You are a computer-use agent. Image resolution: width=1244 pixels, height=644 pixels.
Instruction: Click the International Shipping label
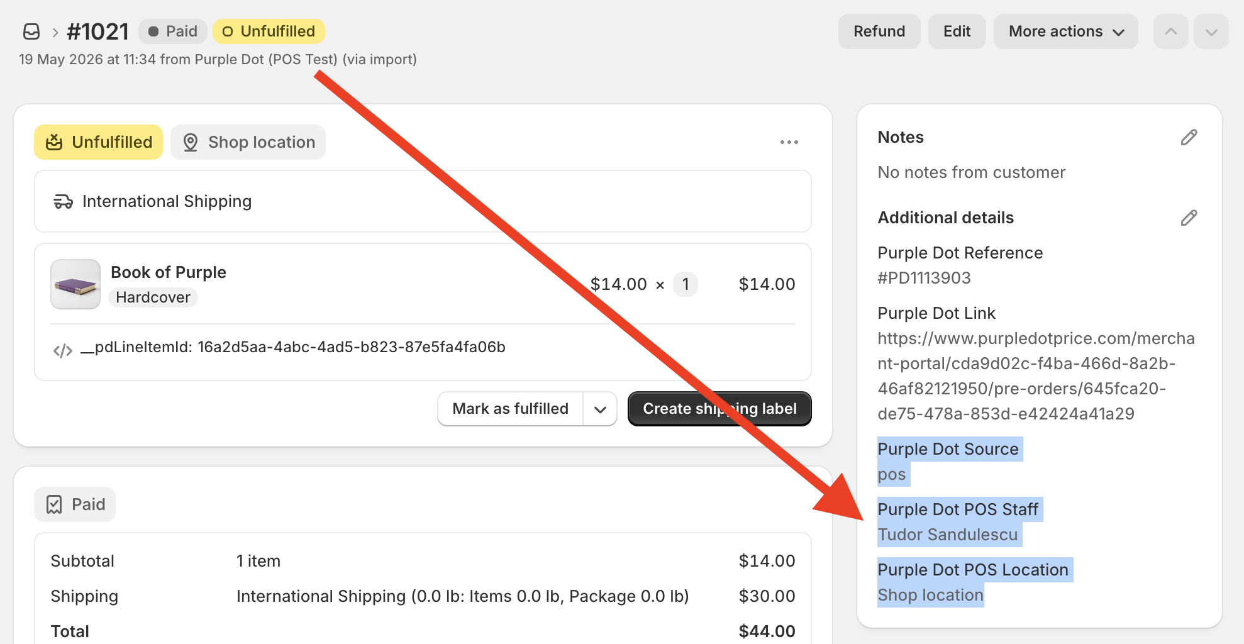tap(167, 201)
